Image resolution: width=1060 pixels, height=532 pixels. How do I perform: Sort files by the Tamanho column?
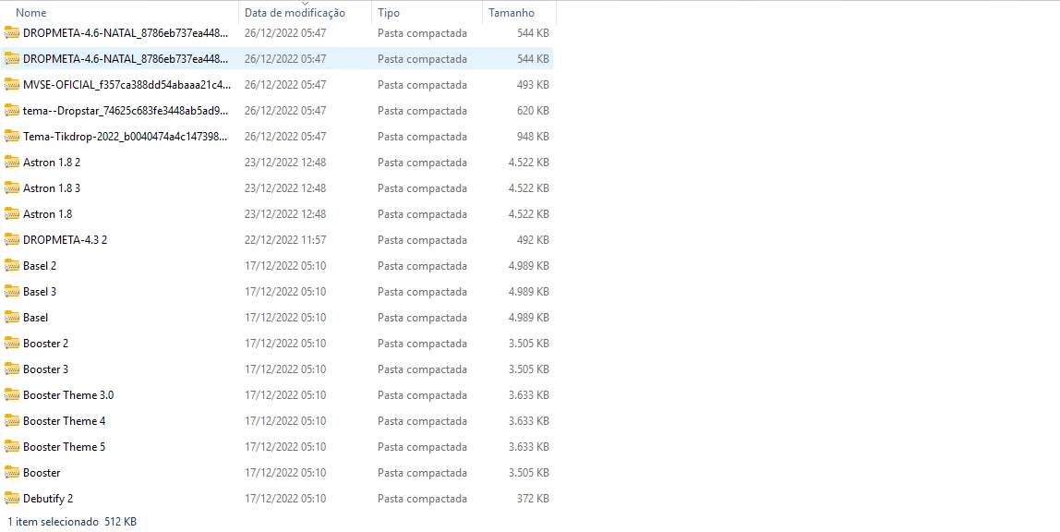(511, 13)
